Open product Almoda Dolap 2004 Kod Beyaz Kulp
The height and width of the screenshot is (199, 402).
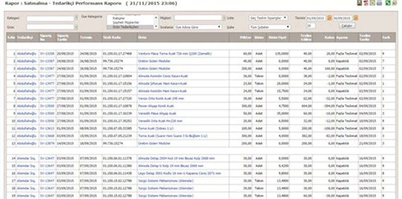[176, 158]
